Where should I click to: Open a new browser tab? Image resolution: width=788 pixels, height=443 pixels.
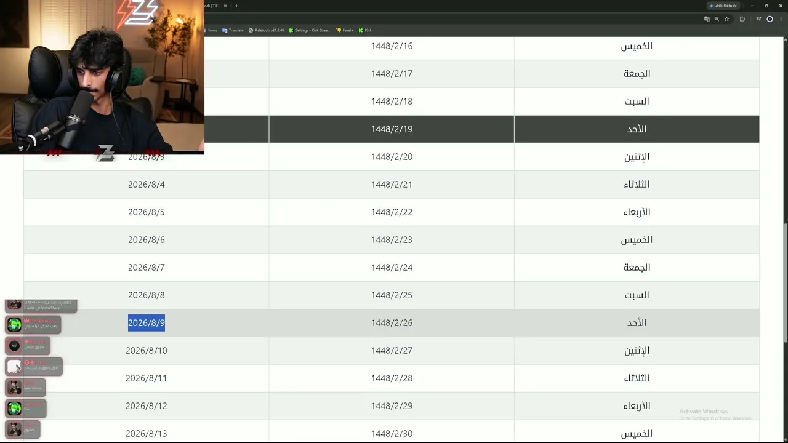[x=236, y=6]
